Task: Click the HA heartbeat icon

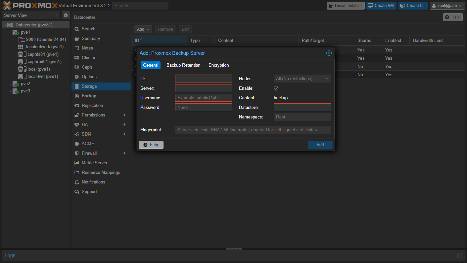Action: point(77,125)
